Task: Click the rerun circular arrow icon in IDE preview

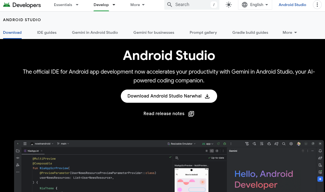Action: tap(218, 144)
